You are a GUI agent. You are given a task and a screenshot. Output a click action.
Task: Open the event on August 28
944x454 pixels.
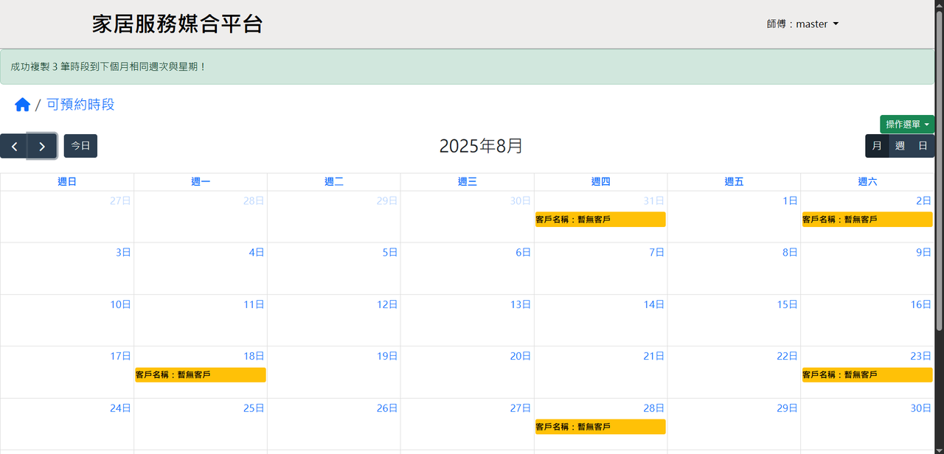[x=600, y=427]
